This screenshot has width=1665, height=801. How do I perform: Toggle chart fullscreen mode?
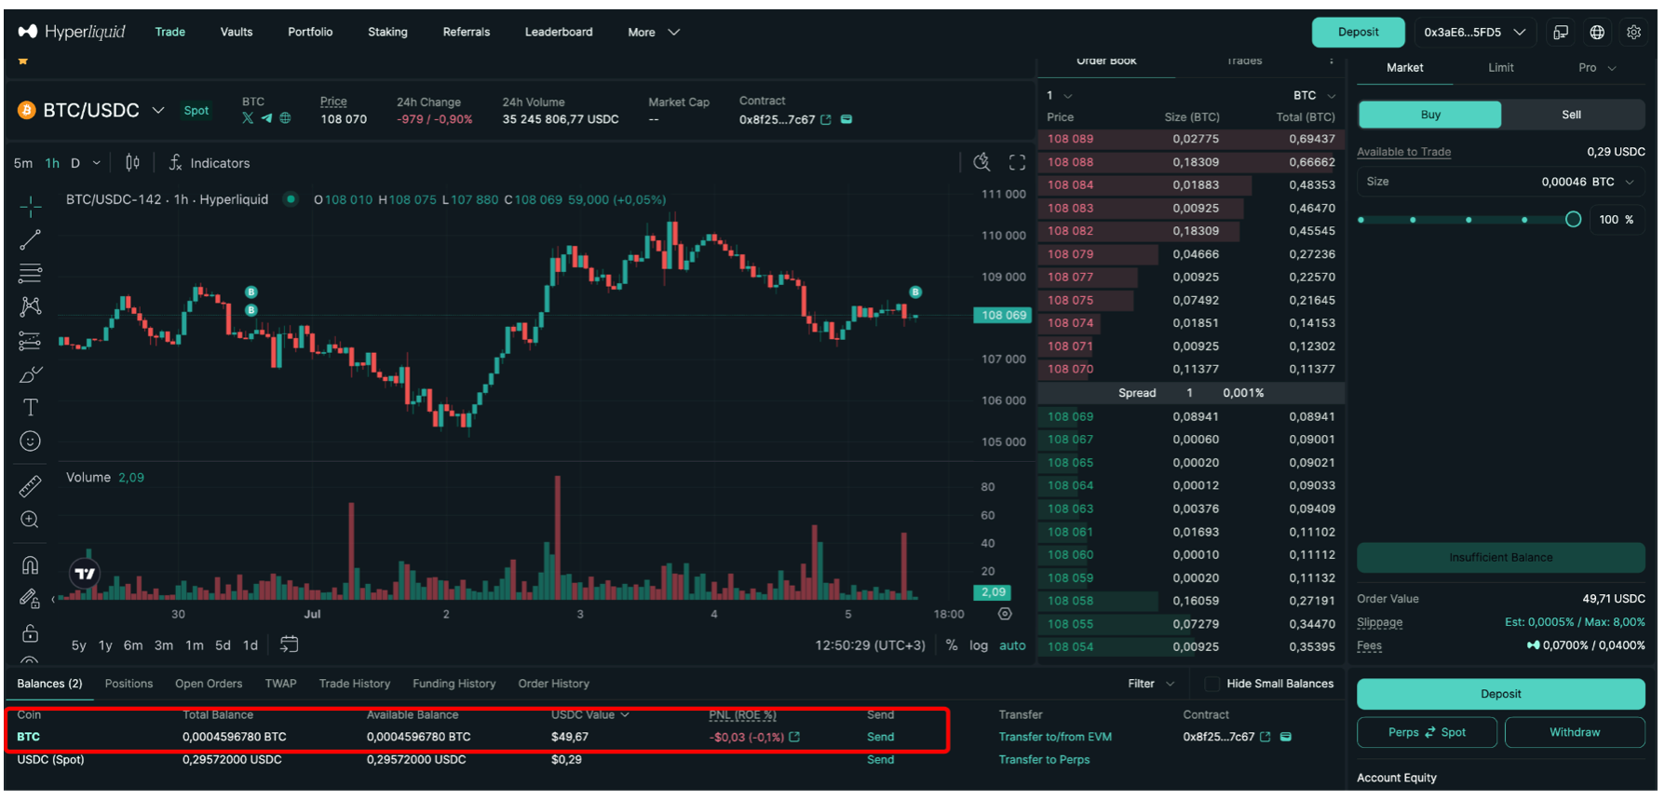(x=1017, y=163)
